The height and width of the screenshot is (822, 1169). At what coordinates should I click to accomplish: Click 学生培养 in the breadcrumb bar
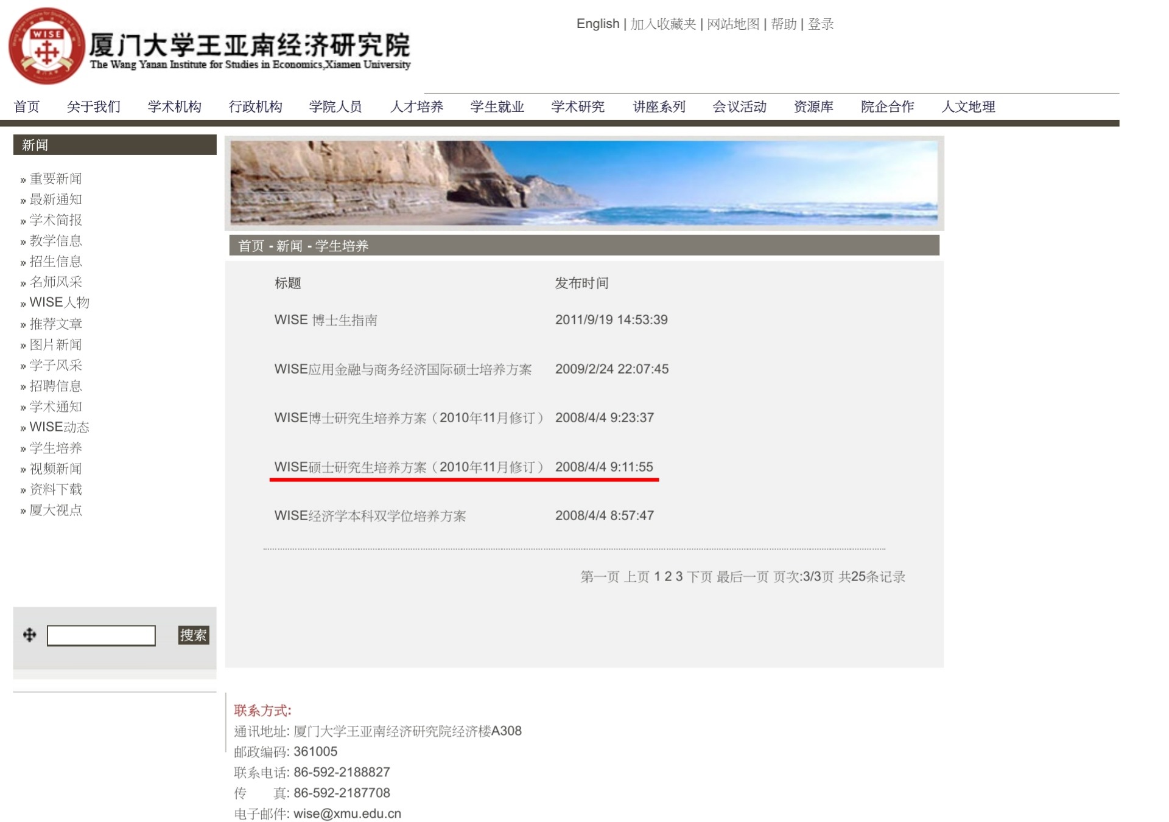342,246
